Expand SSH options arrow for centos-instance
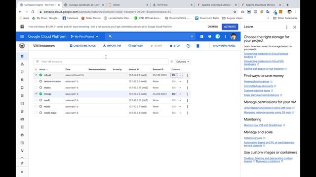 click(180, 82)
